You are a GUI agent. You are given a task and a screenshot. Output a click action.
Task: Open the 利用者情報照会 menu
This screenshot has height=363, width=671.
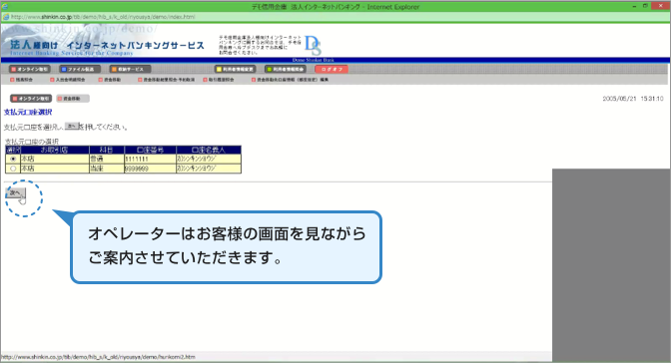click(285, 69)
